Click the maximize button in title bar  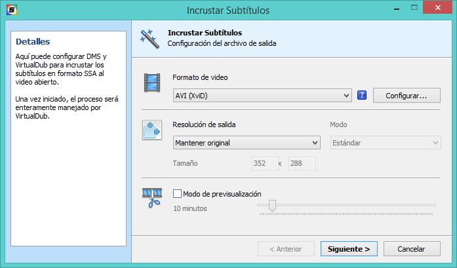click(x=416, y=9)
